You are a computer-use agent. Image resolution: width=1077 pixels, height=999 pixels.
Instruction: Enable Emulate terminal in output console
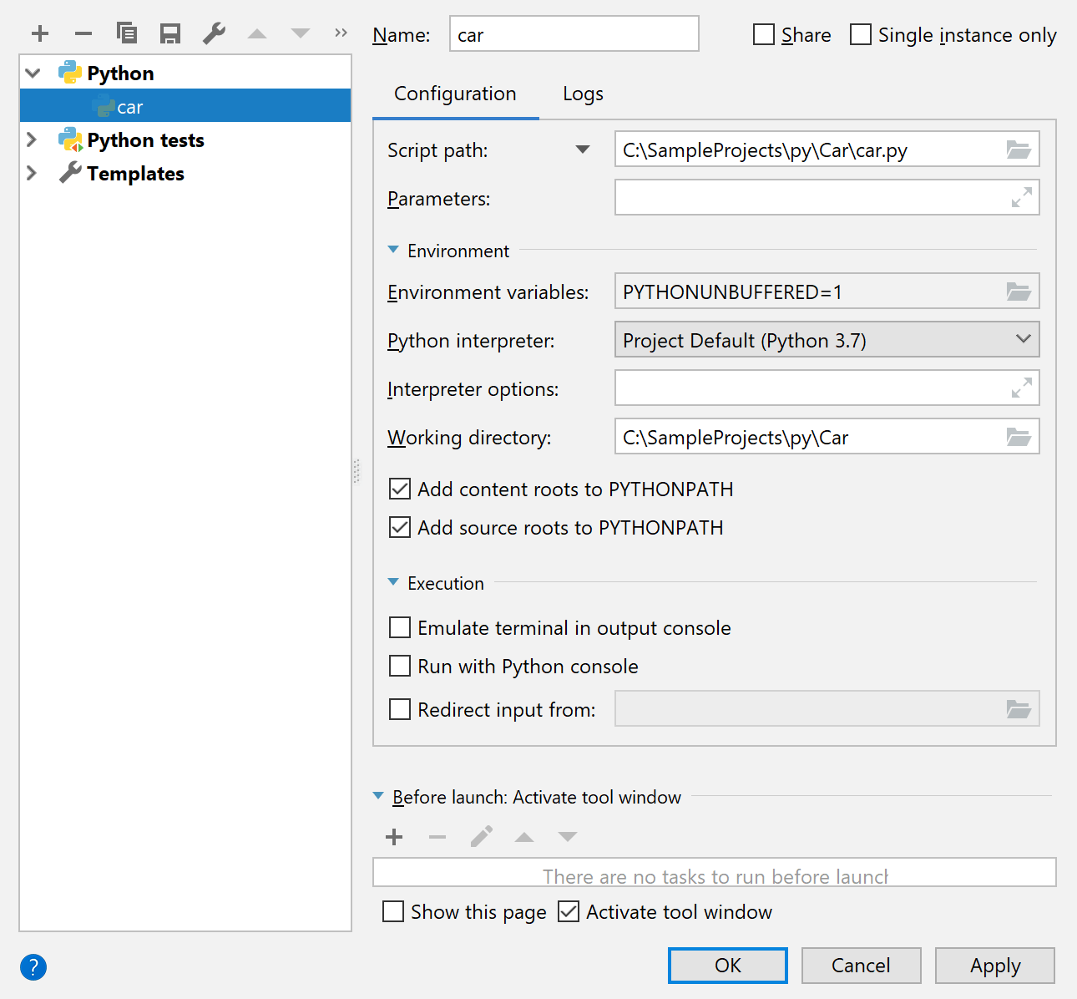click(400, 627)
